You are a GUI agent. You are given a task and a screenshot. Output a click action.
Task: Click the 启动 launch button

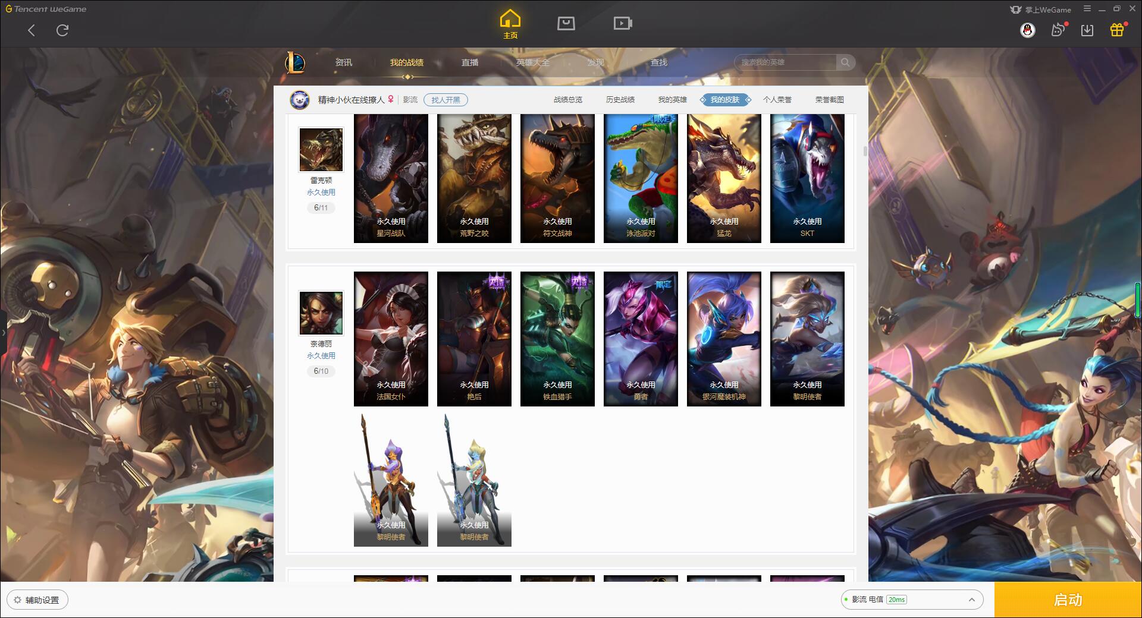[x=1068, y=600]
